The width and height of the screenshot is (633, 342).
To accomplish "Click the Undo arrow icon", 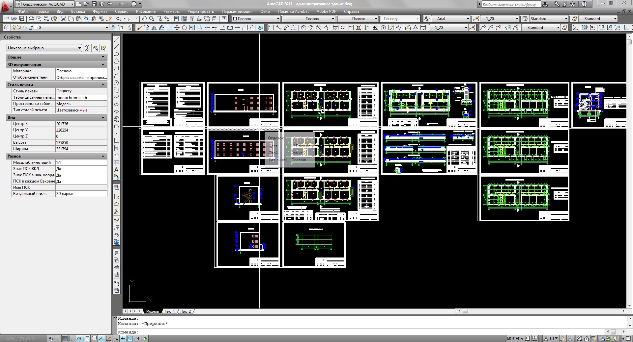I will coord(119,19).
